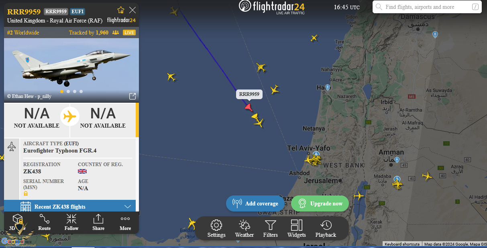Open the Settings gear in bottom toolbar

[x=216, y=229]
